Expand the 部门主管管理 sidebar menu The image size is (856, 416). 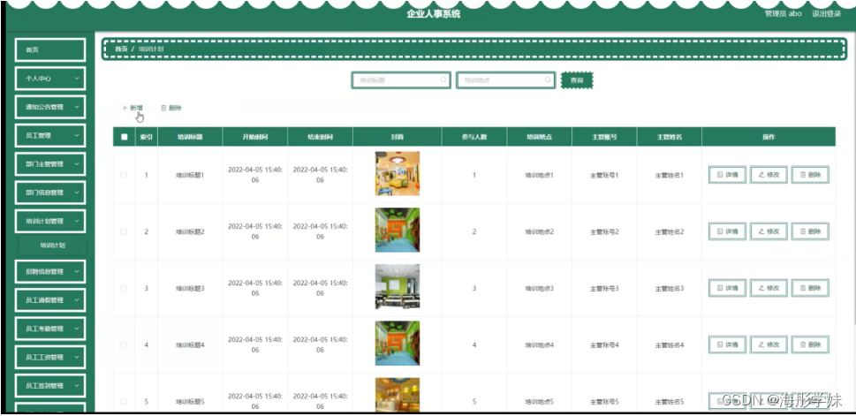pos(50,163)
